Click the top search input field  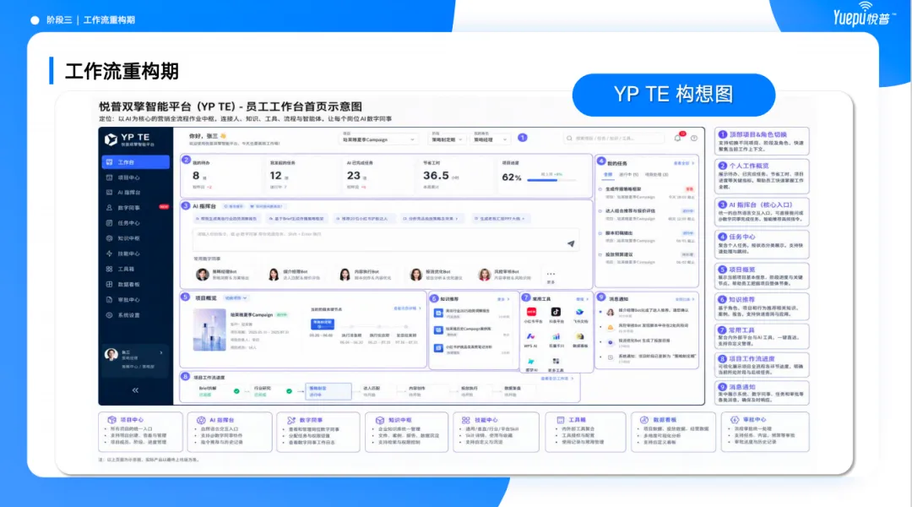(614, 139)
